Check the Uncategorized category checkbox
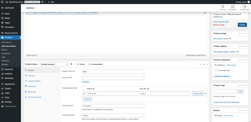This screenshot has width=251, height=122. point(216,70)
